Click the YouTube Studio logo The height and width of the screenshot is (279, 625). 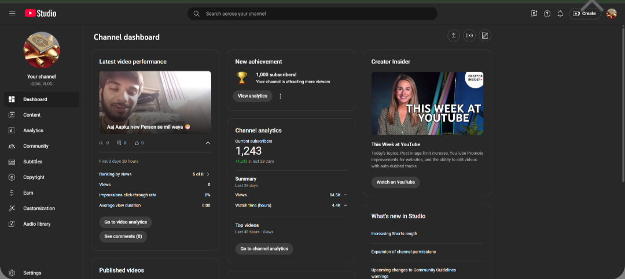(41, 13)
